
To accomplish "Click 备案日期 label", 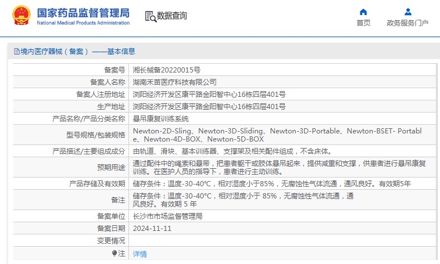I will [x=111, y=229].
